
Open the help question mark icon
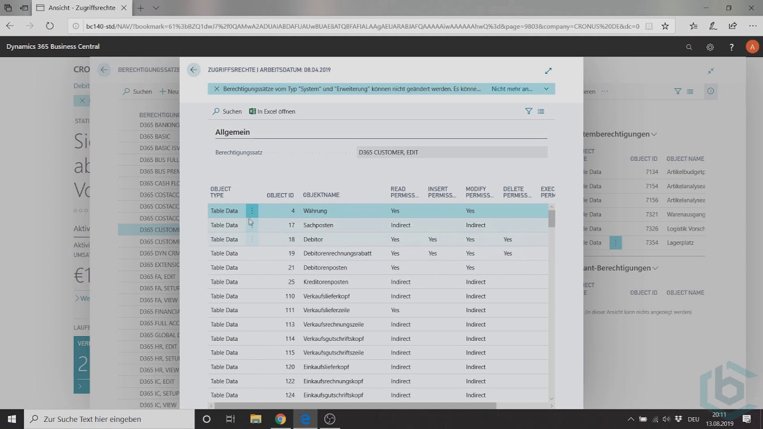pyautogui.click(x=731, y=47)
